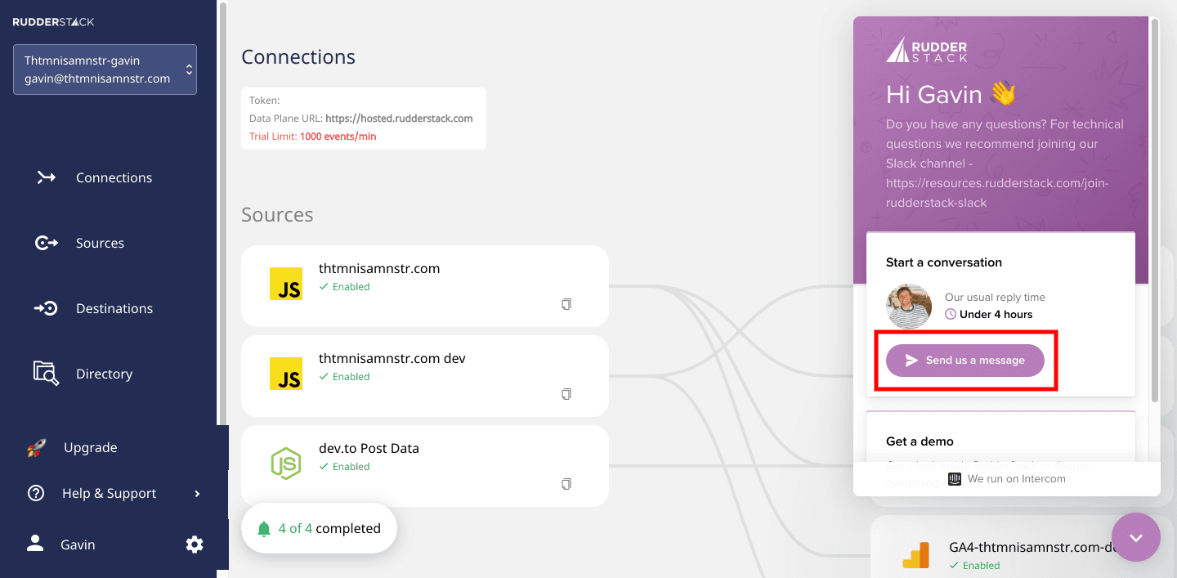Click the Sources icon in sidebar
This screenshot has width=1177, height=578.
47,243
